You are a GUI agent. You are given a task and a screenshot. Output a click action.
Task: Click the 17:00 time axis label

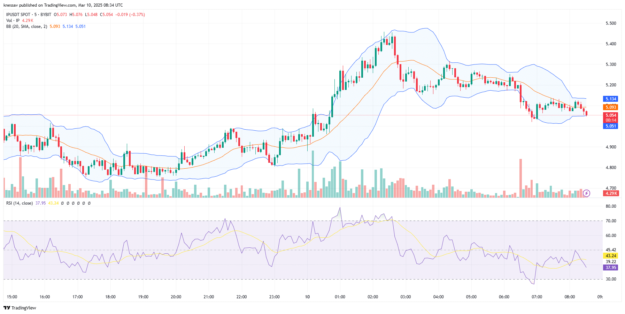coord(77,297)
